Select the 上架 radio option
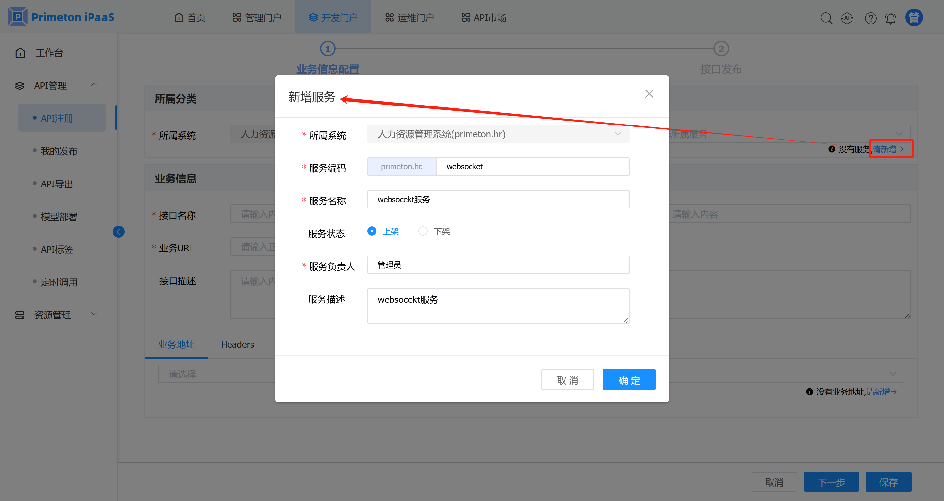This screenshot has width=944, height=501. (x=372, y=231)
